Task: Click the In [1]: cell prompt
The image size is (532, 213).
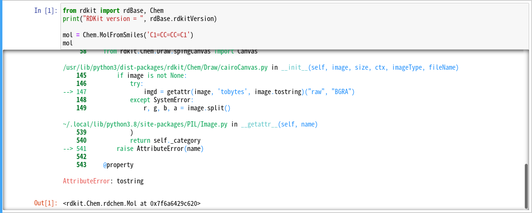Action: click(x=46, y=11)
